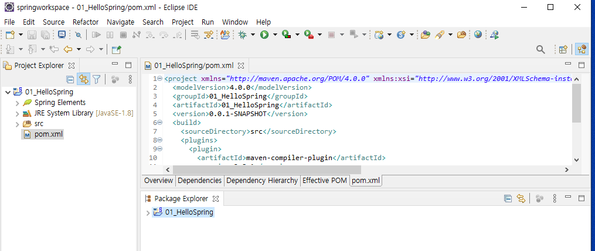Image resolution: width=595 pixels, height=251 pixels.
Task: Collapse the 01_HelloSpring project in Project Explorer
Action: point(8,92)
